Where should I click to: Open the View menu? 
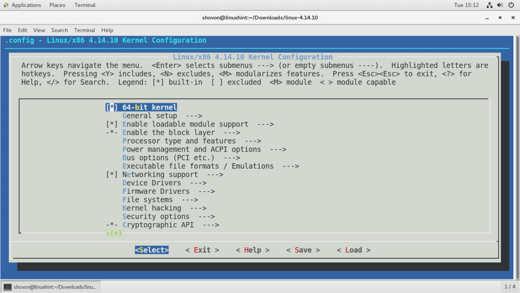(39, 30)
